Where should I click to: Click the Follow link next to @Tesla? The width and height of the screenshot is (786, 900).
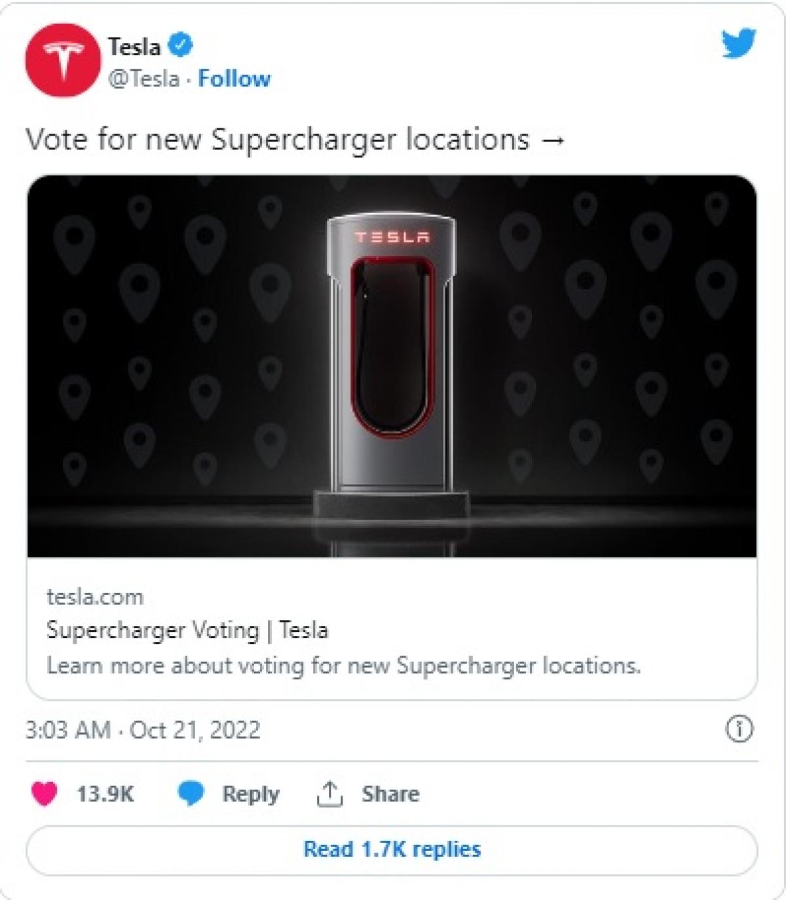[x=234, y=79]
